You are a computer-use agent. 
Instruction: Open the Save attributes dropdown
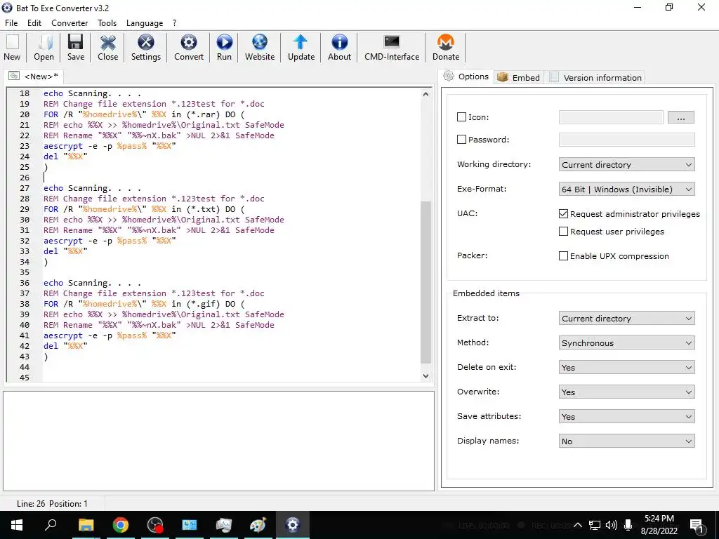pos(626,417)
